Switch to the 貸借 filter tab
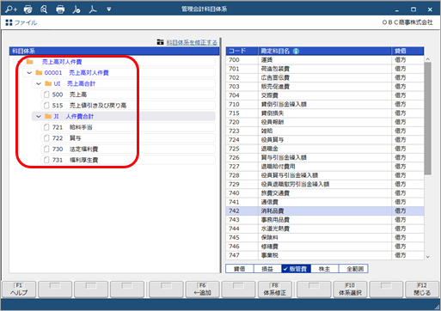The width and height of the screenshot is (441, 311). (x=240, y=269)
